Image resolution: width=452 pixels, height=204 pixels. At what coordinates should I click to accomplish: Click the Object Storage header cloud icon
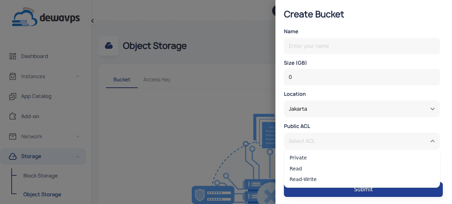tap(109, 46)
